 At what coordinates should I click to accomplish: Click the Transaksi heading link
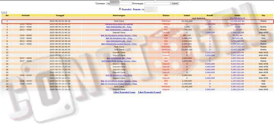click(x=126, y=10)
